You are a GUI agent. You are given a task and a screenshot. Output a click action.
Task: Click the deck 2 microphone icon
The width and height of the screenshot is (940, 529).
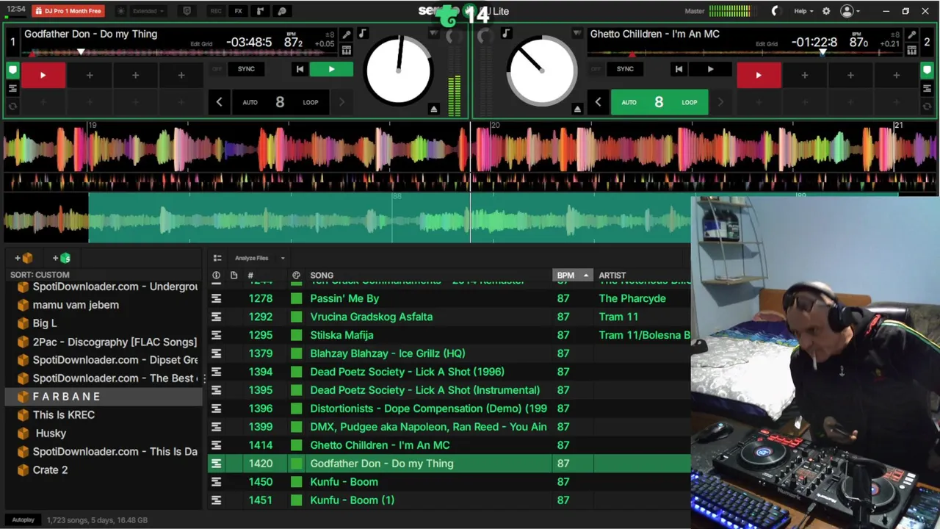pos(911,35)
